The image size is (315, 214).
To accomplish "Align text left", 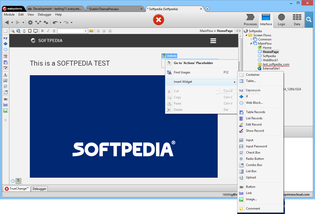I will tap(98, 31).
